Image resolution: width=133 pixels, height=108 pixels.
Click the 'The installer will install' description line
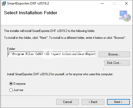(50, 31)
